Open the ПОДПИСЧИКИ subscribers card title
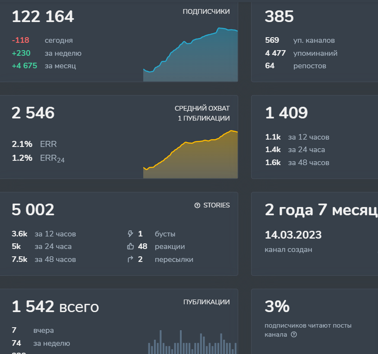This screenshot has height=354, width=378. 206,11
